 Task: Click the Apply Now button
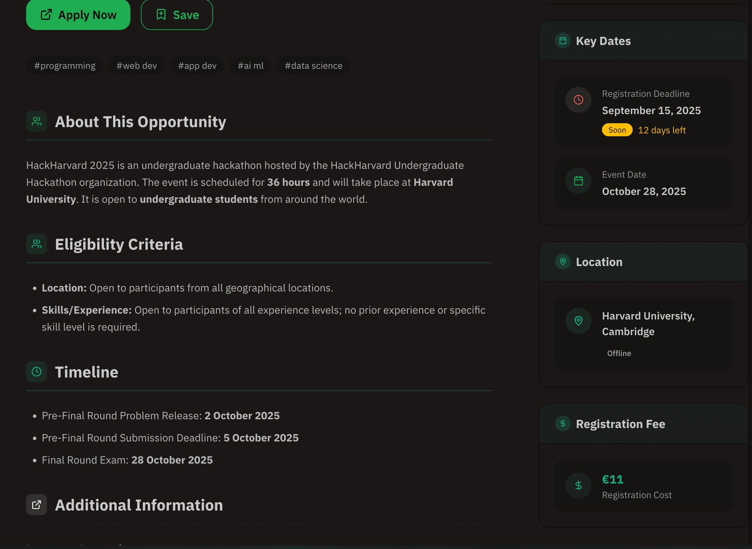click(78, 15)
